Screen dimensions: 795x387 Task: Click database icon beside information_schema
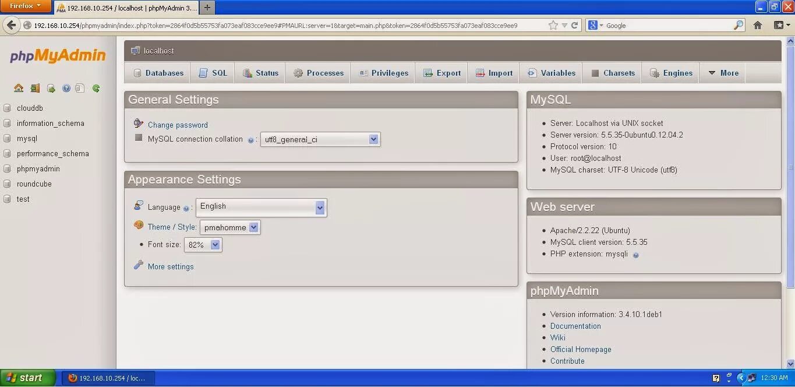tap(7, 123)
